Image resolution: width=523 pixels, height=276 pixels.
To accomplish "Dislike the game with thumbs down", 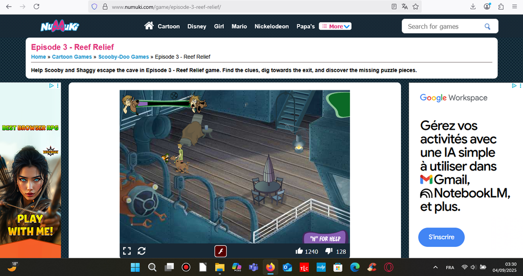I will 329,251.
